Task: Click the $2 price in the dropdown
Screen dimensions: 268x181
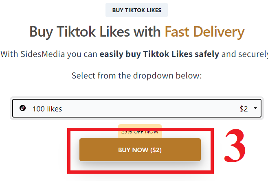Action: (244, 109)
